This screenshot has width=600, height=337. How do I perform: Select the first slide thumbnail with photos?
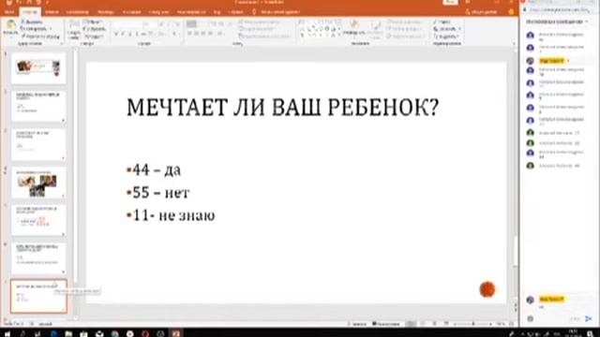(x=38, y=68)
